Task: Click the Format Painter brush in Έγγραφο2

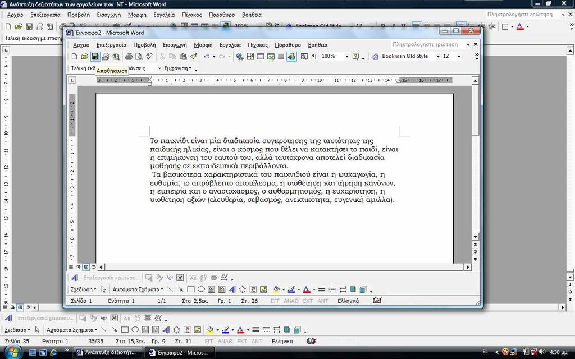Action: point(193,57)
